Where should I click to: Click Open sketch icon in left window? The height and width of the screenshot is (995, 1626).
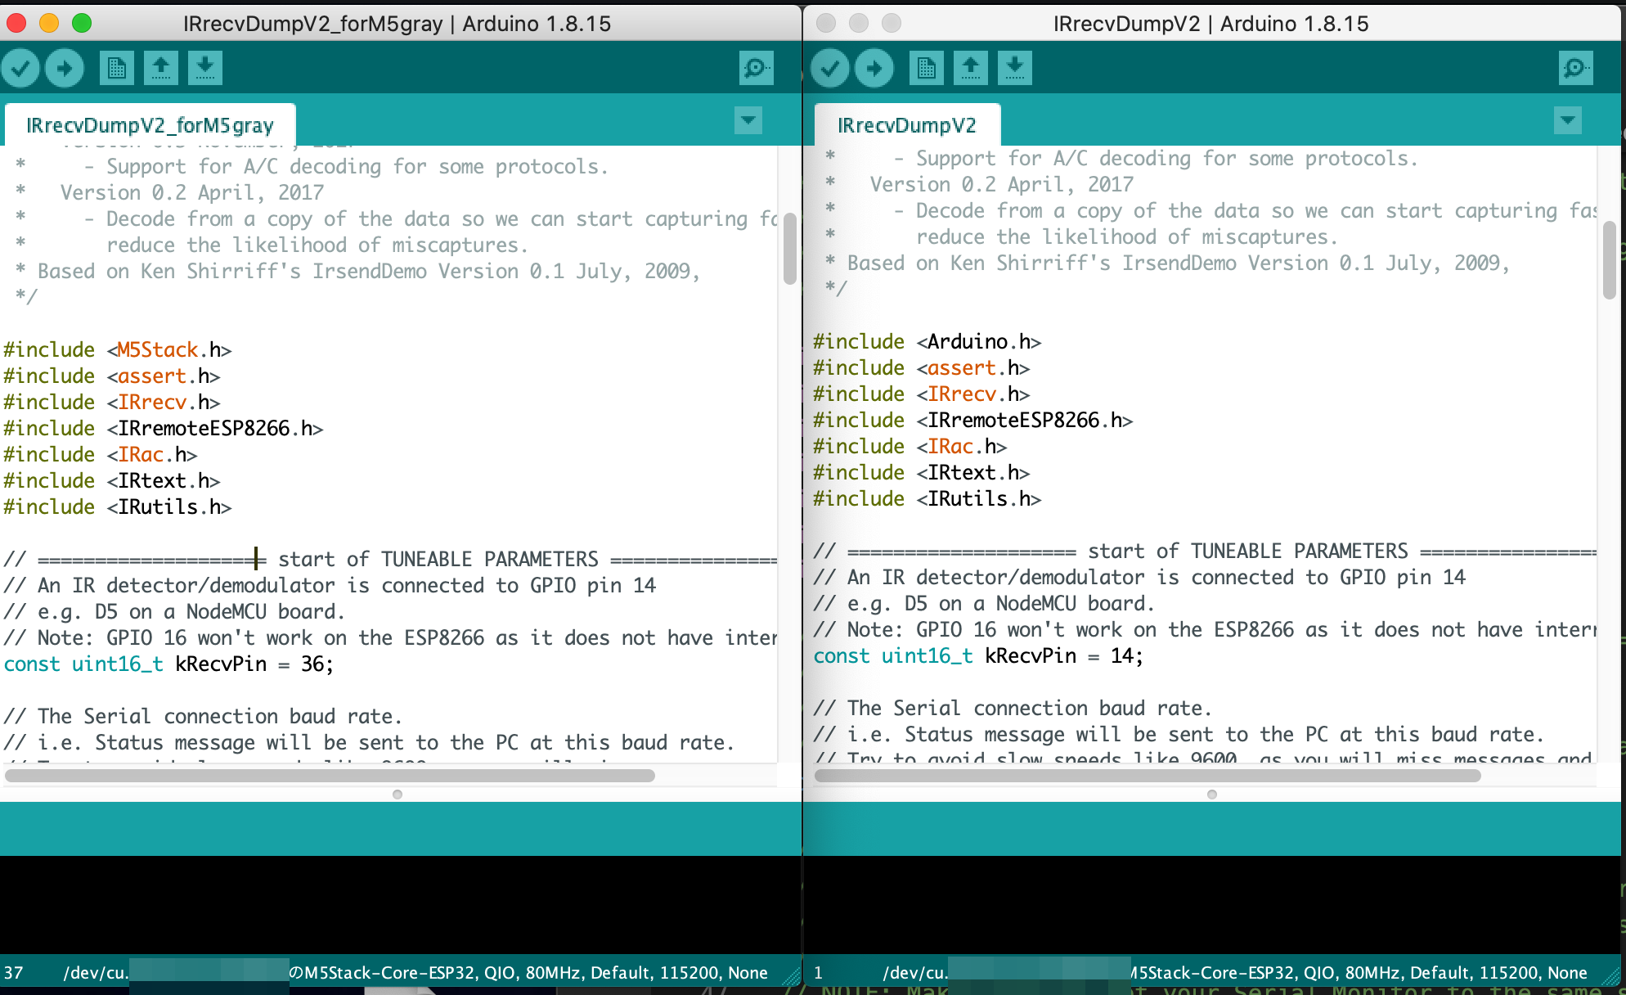[x=161, y=68]
